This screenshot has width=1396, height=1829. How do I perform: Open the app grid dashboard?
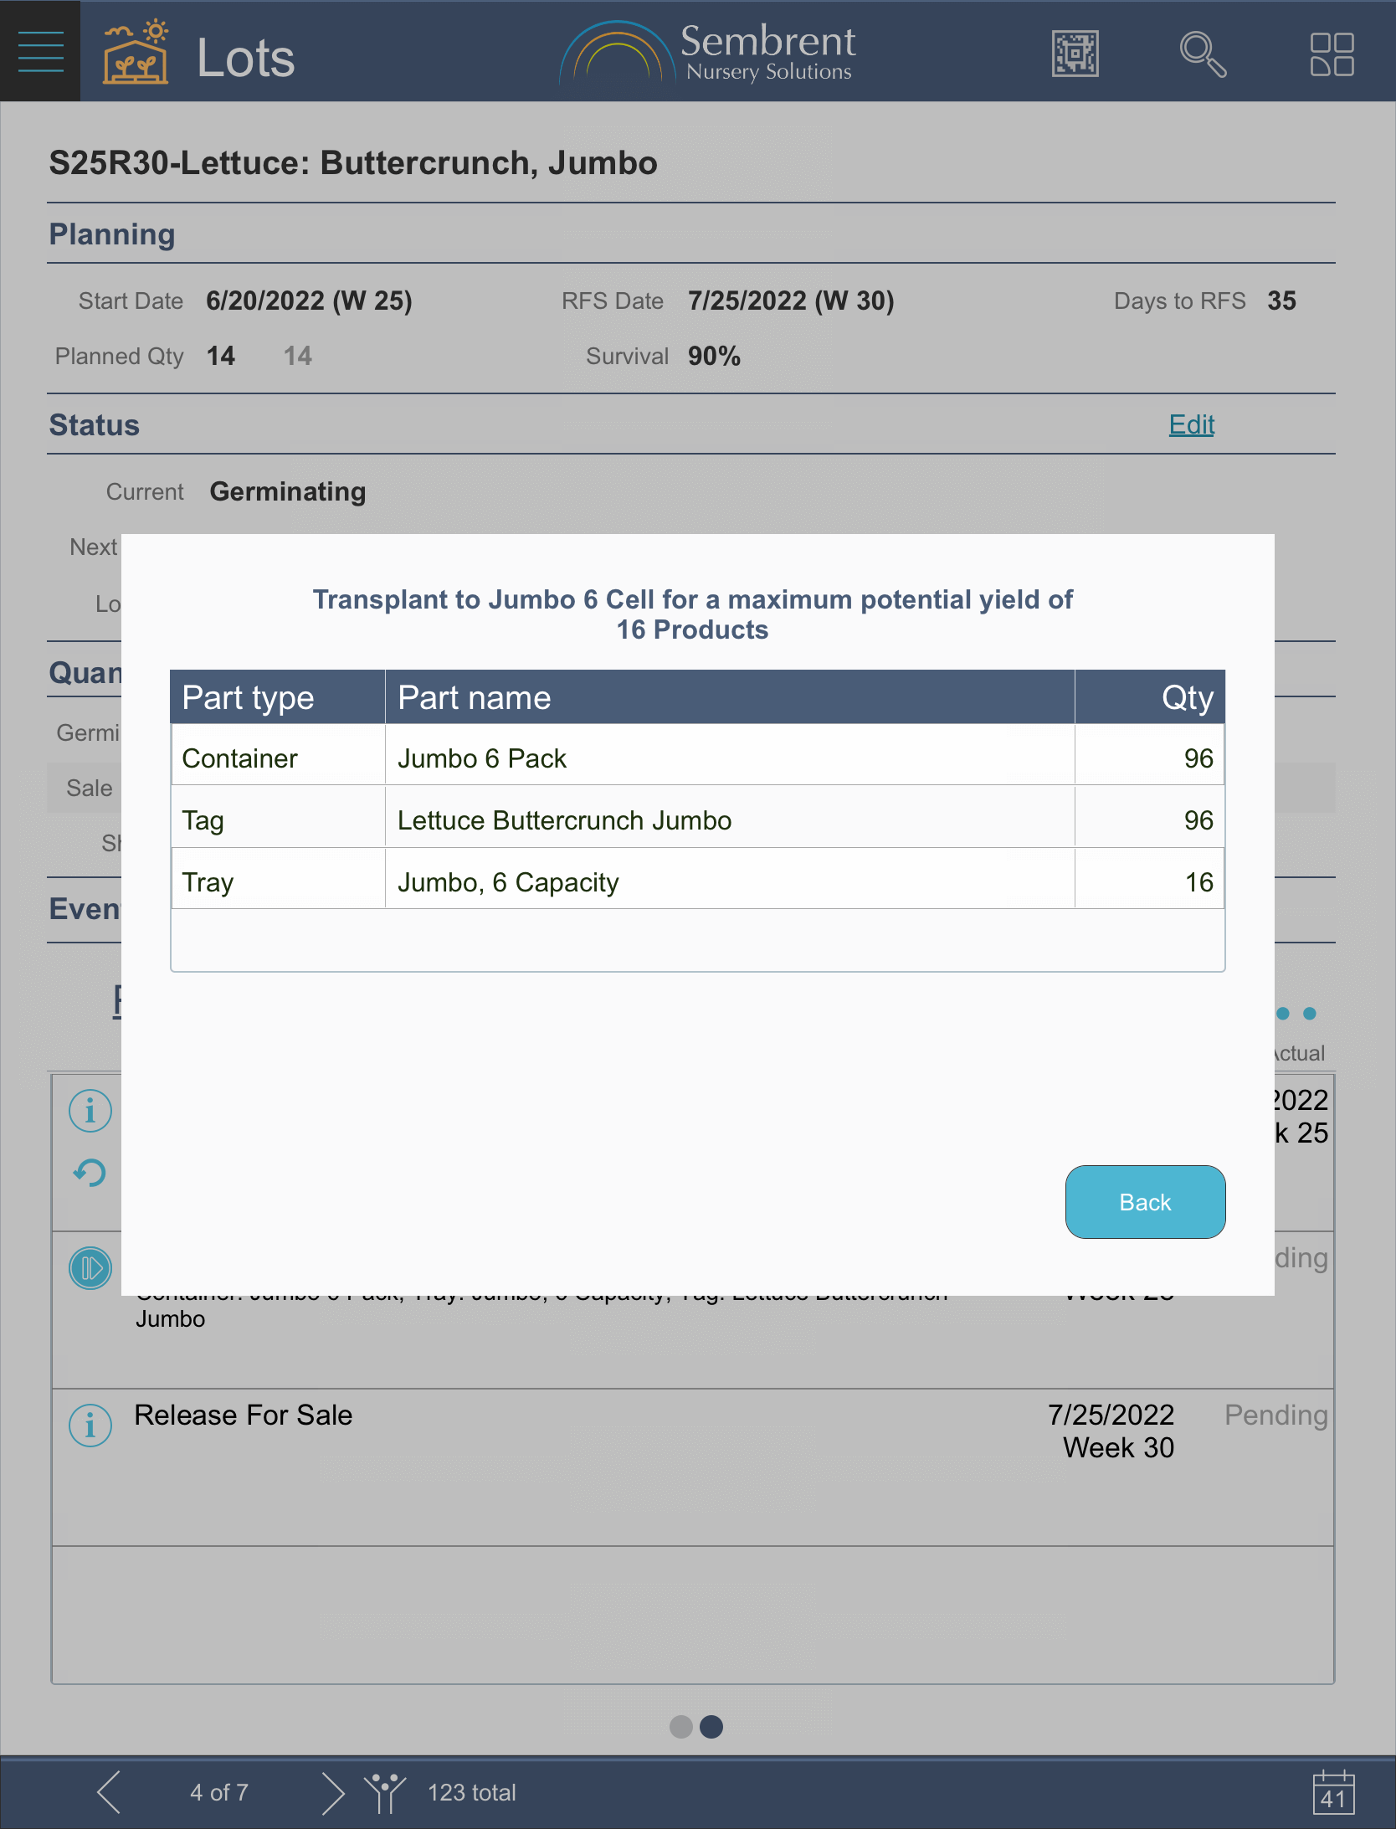point(1331,54)
